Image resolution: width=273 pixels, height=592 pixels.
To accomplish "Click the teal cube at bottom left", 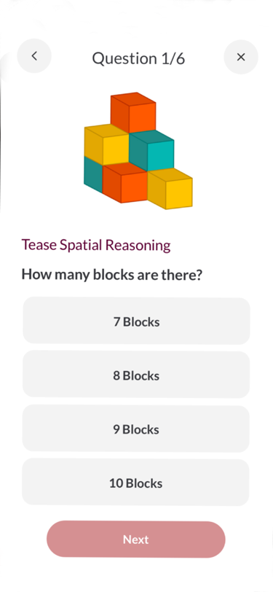I will [x=93, y=174].
